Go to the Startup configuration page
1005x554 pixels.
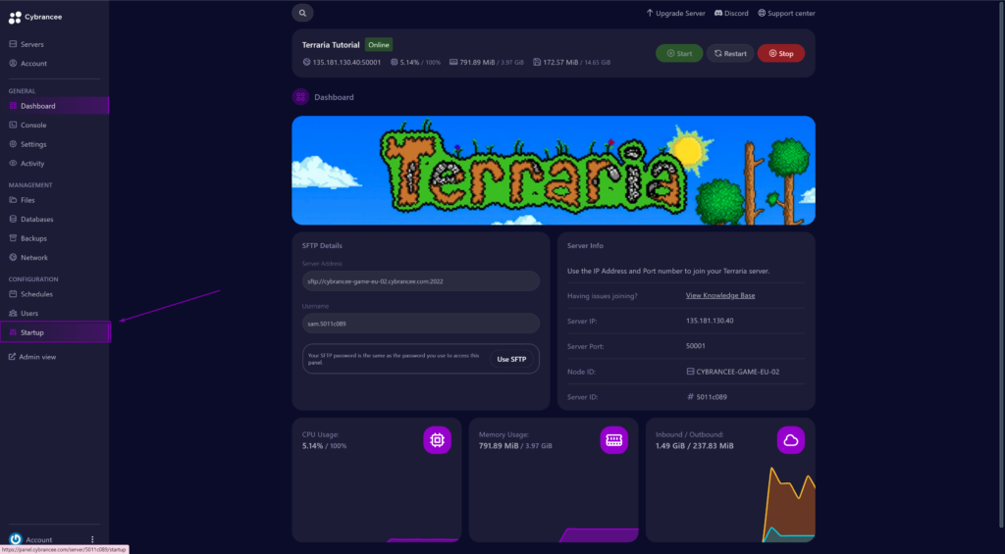(32, 332)
